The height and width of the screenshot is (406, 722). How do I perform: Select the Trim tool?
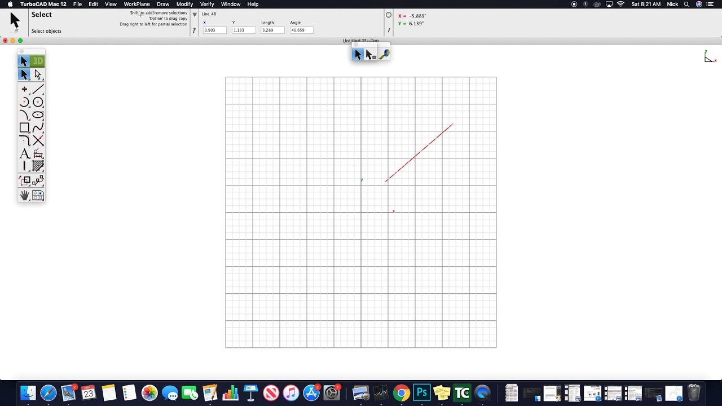click(38, 140)
